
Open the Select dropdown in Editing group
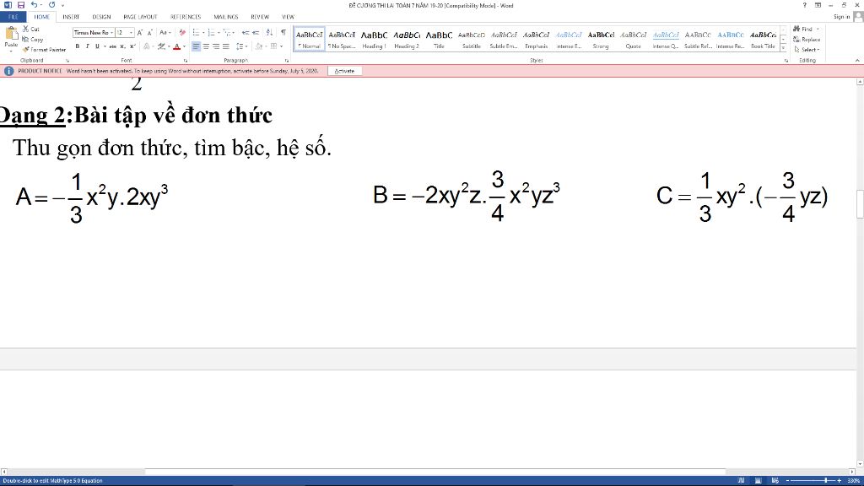807,50
